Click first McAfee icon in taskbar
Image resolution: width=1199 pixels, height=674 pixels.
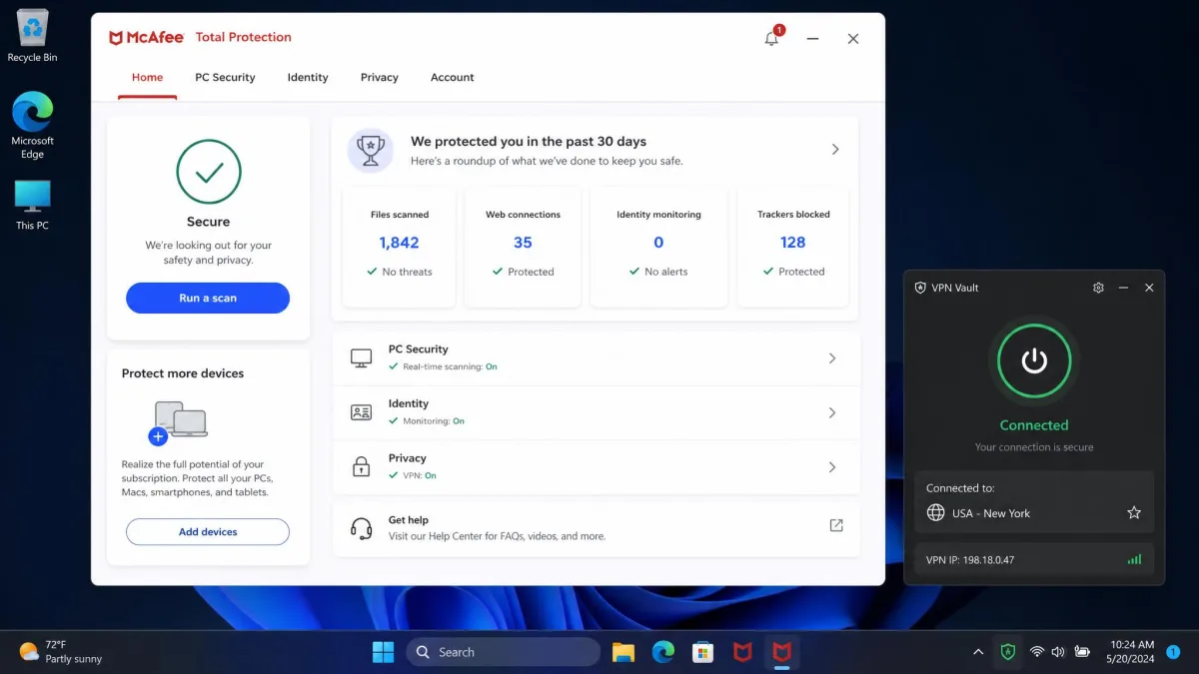742,652
